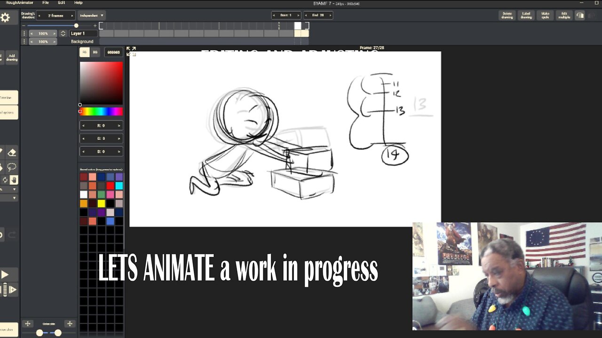The image size is (602, 338).
Task: Click the Edit multiple button
Action: coord(564,15)
